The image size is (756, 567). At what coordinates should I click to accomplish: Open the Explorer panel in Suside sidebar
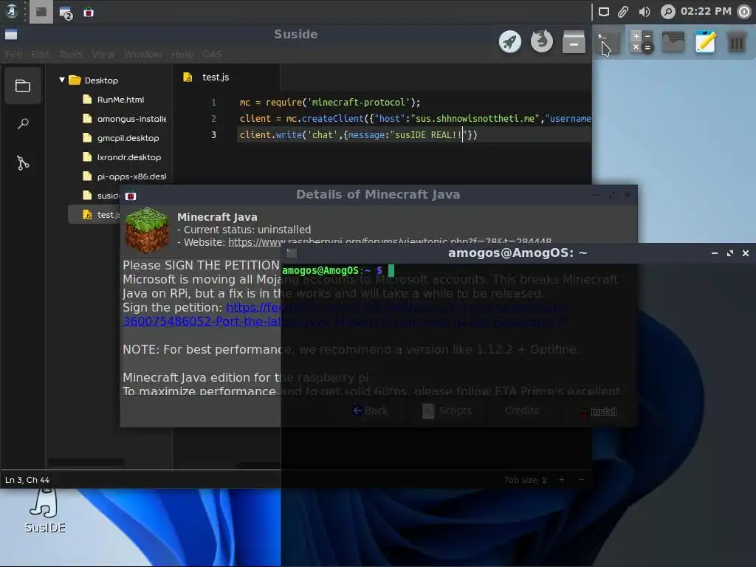[x=23, y=86]
